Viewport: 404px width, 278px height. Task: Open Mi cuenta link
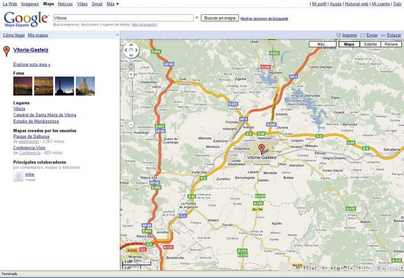click(x=381, y=4)
